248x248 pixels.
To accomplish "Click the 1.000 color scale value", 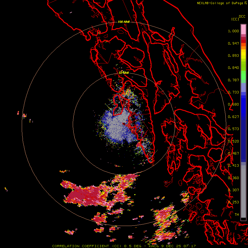I will pos(233,31).
